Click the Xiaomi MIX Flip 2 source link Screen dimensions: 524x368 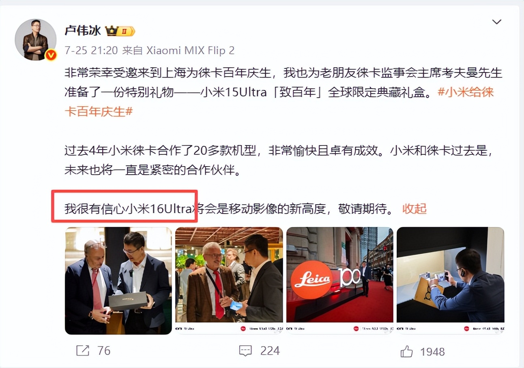[190, 50]
